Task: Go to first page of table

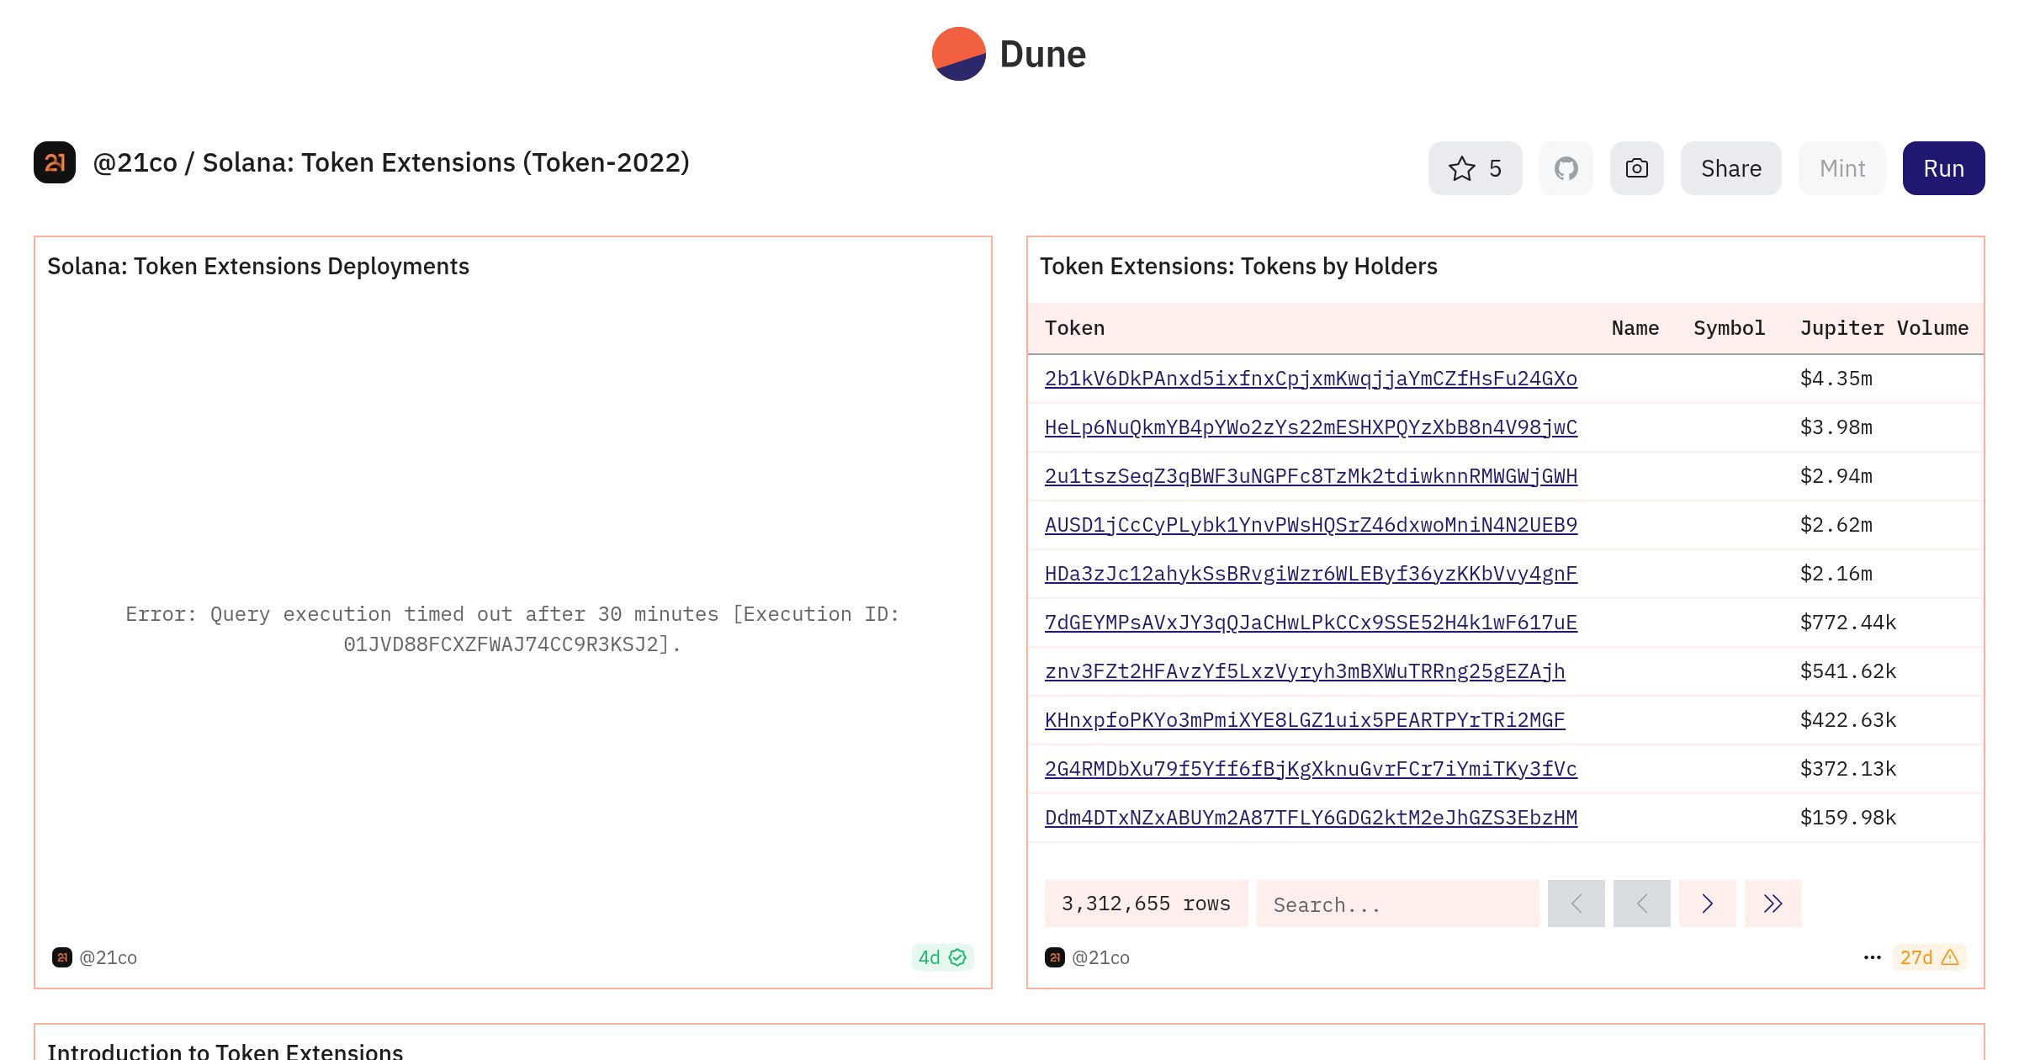Action: click(x=1576, y=904)
